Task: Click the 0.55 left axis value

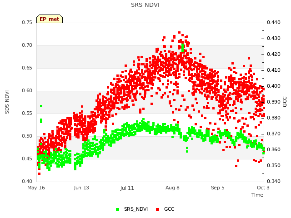Action: click(x=27, y=113)
